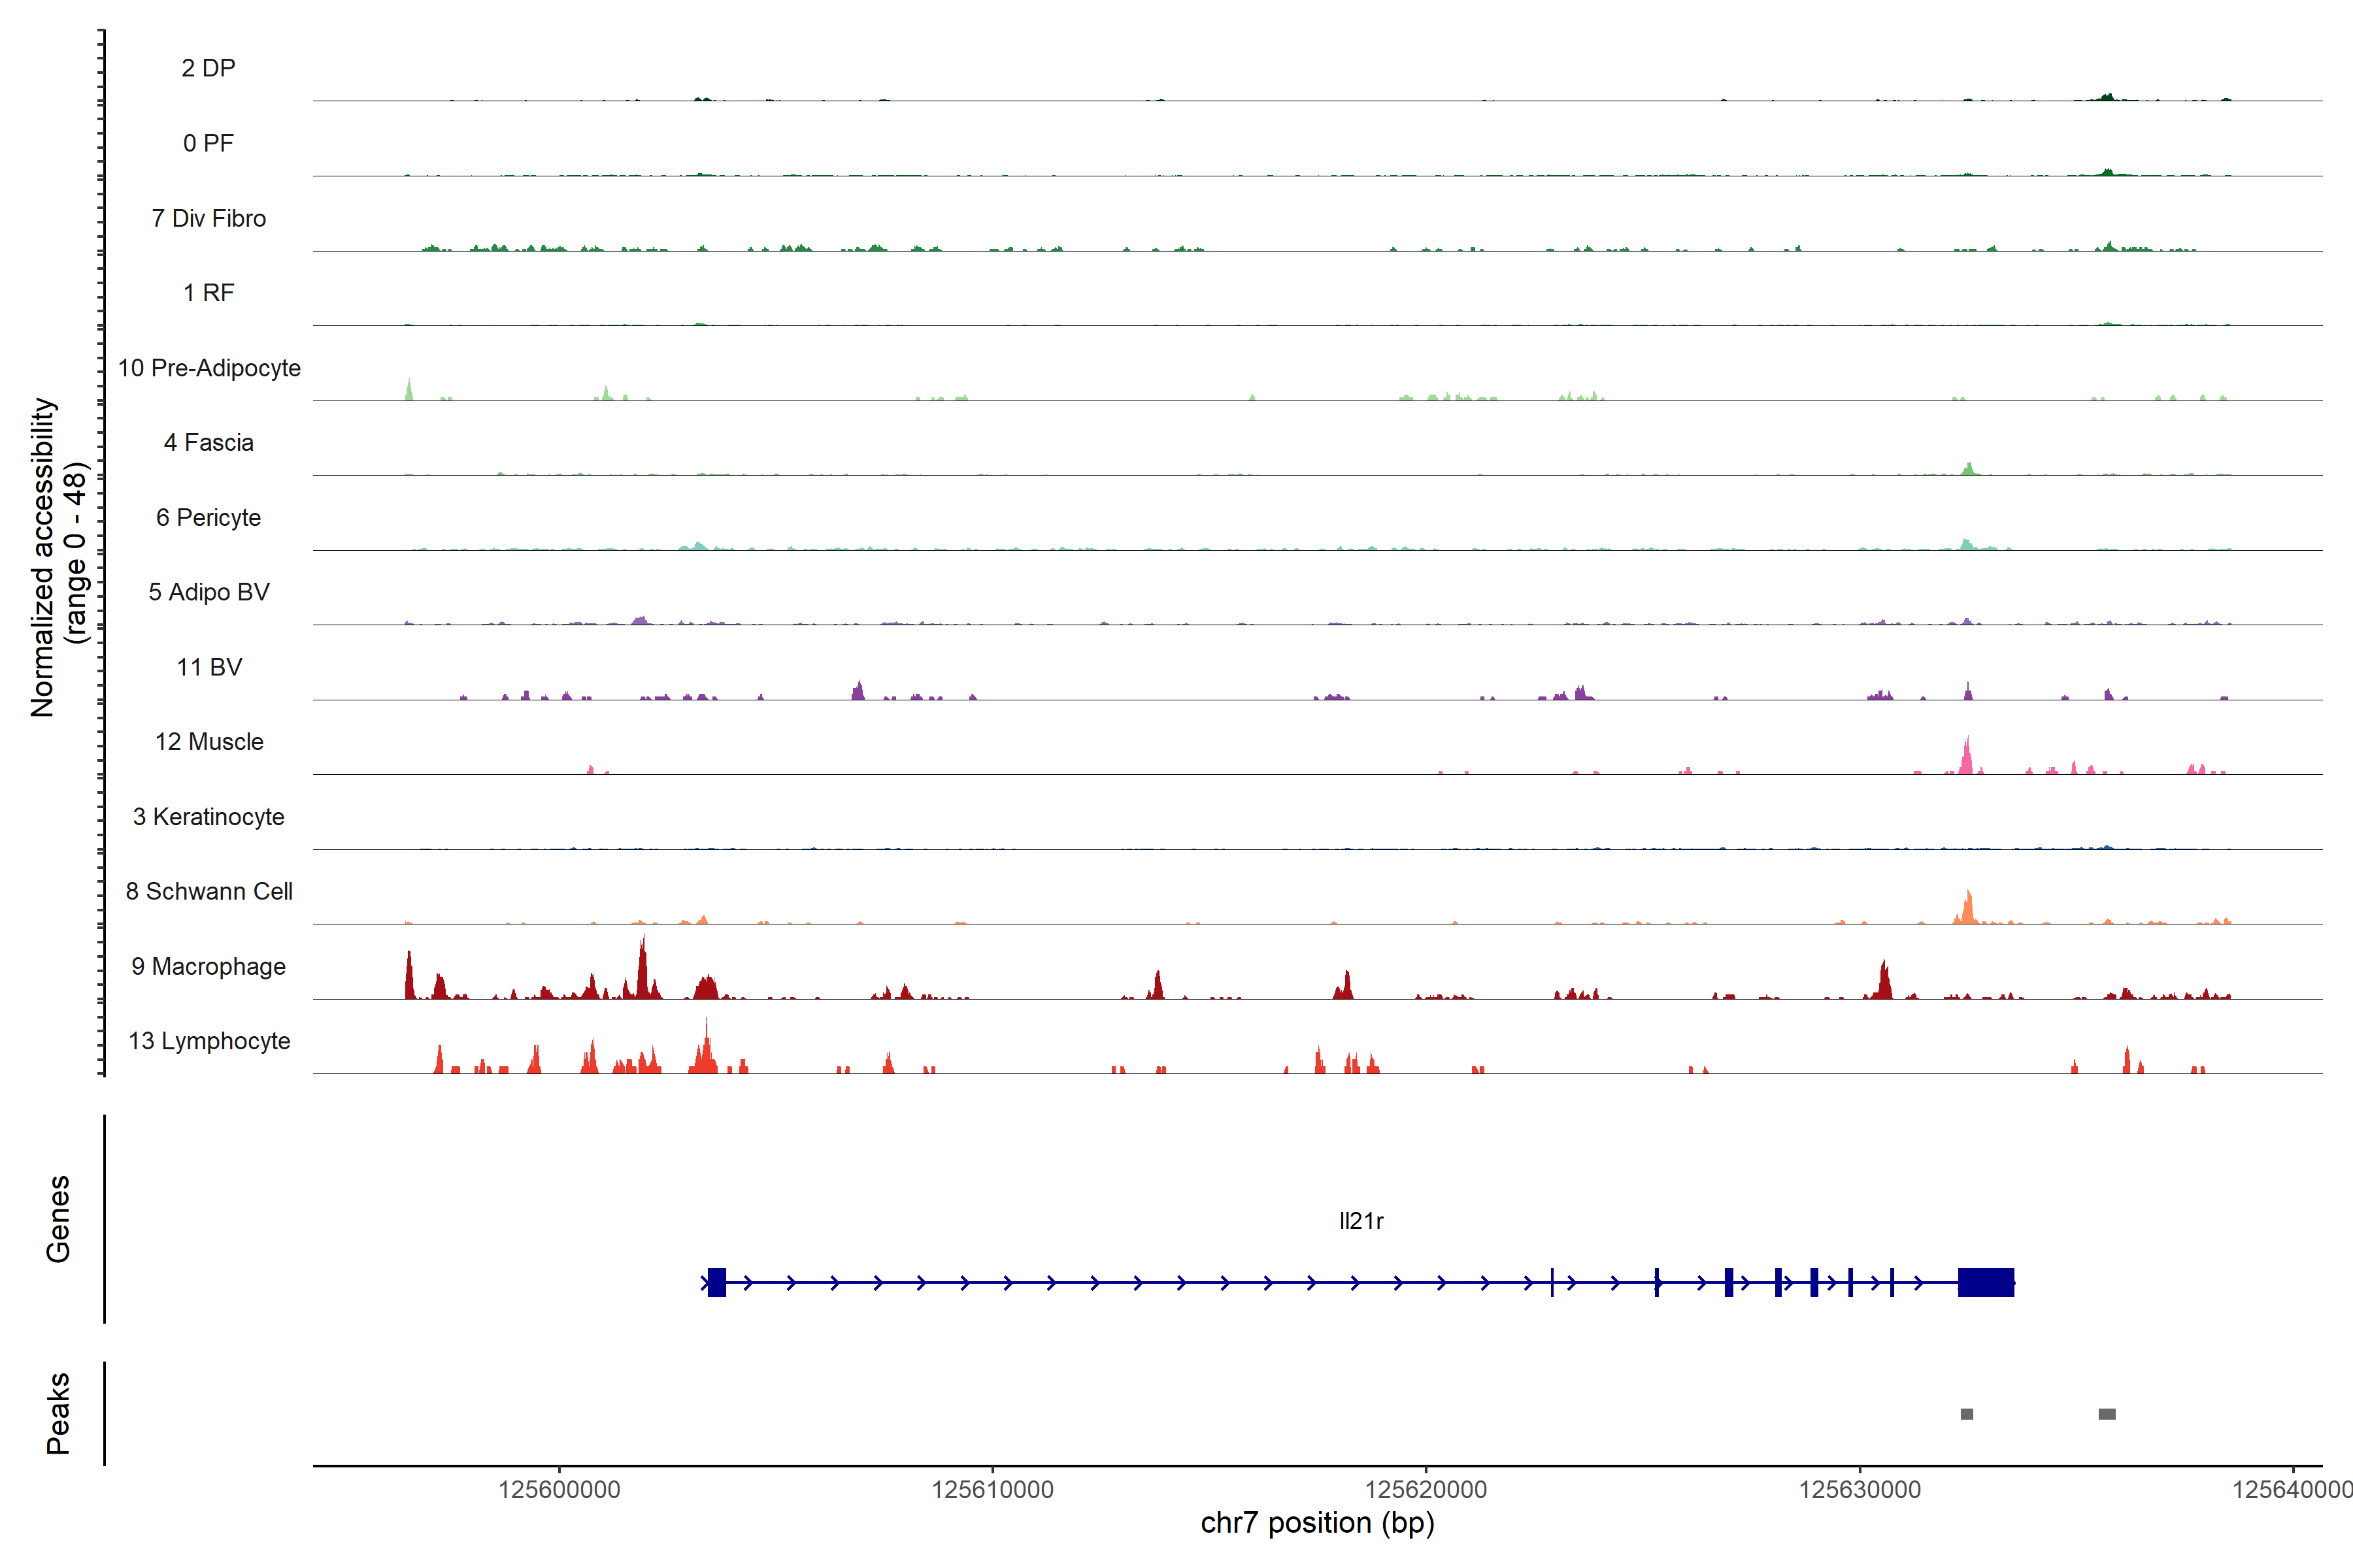Click the 7 Div Fibro track label
This screenshot has width=2353, height=1568.
click(208, 218)
